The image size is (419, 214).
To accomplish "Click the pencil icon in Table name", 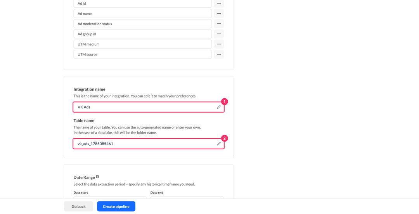I will [x=219, y=144].
